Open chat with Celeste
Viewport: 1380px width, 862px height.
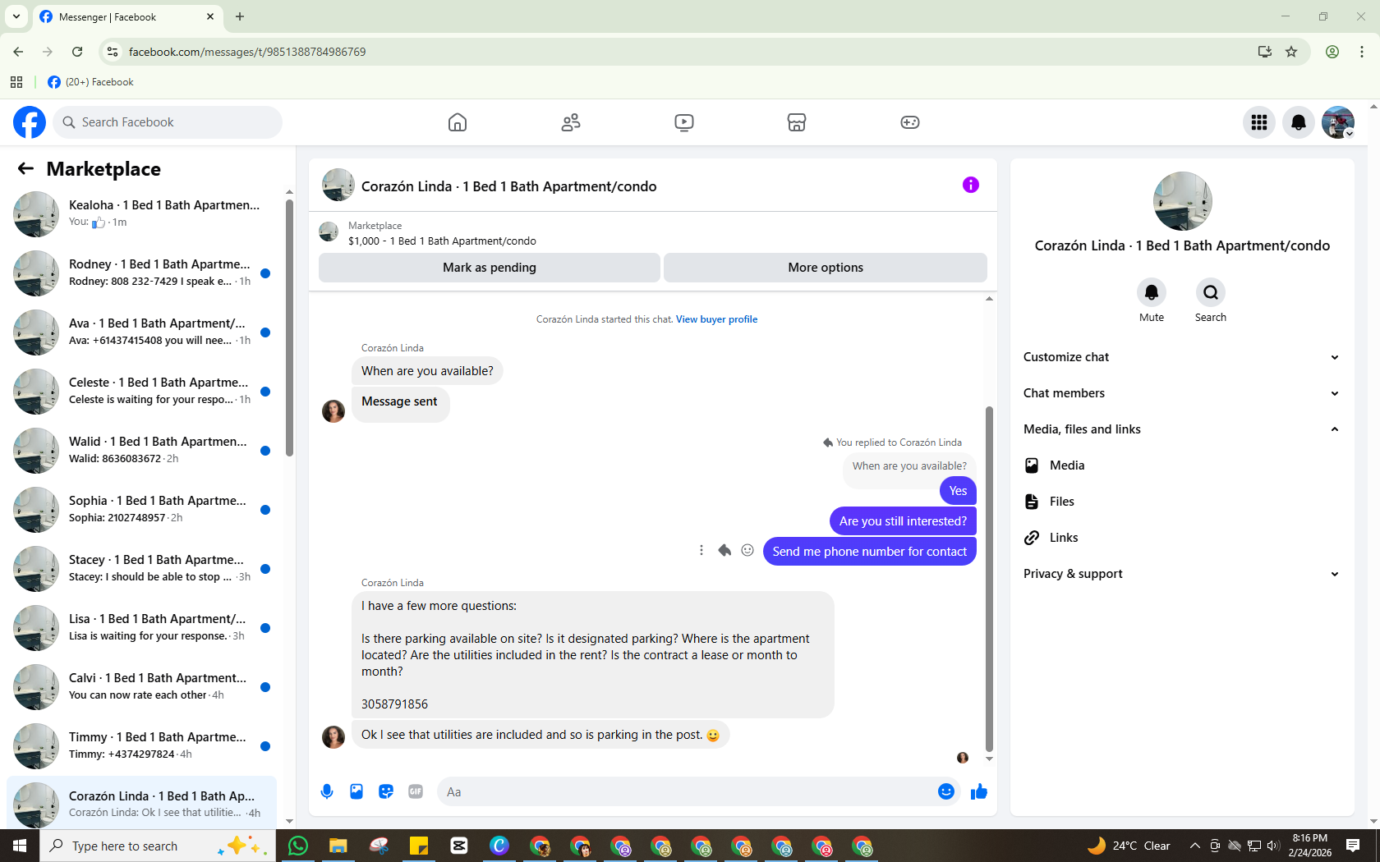click(141, 392)
